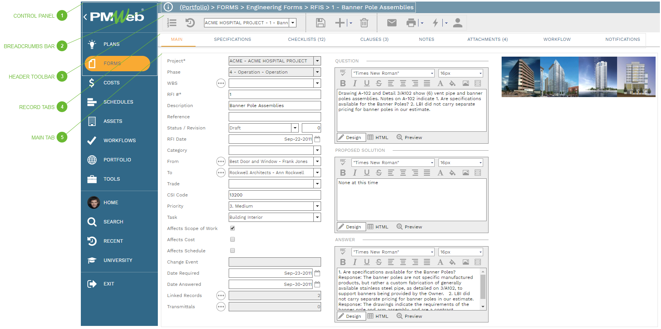The image size is (661, 329).
Task: Click the Email envelope icon
Action: tap(392, 23)
